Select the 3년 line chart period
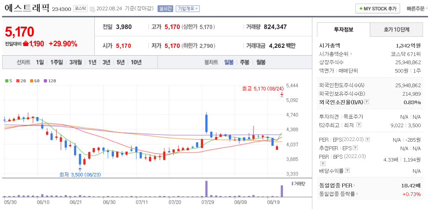 (106, 62)
